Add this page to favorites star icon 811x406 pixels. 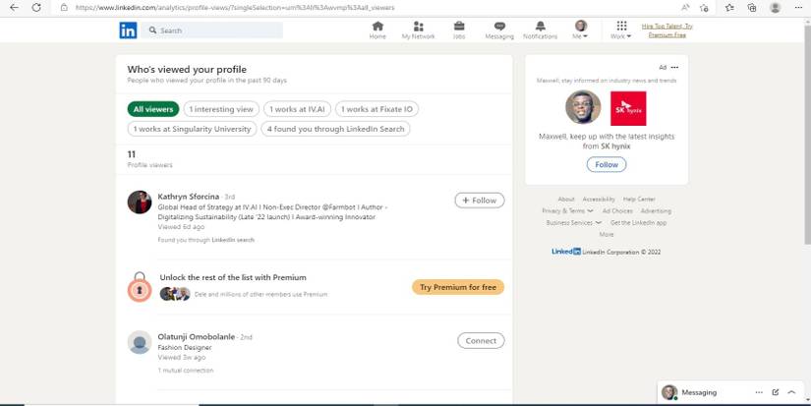(x=704, y=8)
